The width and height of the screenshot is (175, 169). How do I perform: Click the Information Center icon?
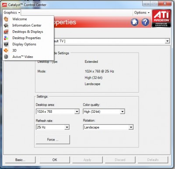coord(6,25)
